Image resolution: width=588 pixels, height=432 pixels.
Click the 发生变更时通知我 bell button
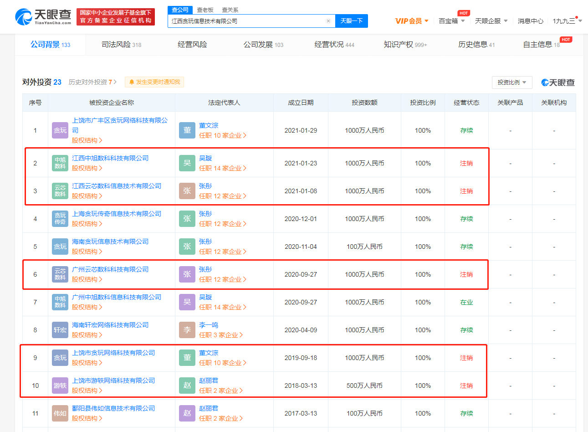pos(154,82)
